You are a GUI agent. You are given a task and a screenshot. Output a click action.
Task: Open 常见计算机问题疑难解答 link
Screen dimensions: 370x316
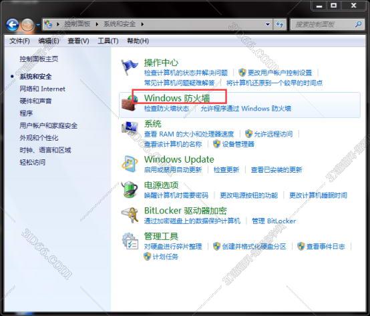pos(180,83)
